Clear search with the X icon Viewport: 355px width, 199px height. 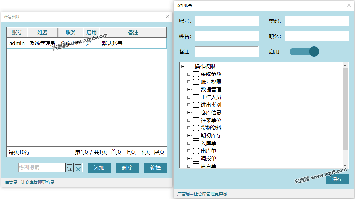pyautogui.click(x=78, y=168)
